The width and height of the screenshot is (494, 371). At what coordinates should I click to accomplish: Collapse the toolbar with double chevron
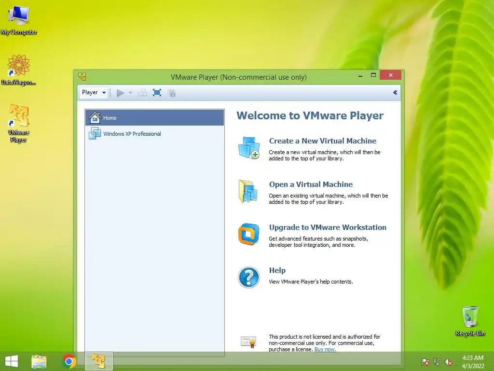(395, 92)
